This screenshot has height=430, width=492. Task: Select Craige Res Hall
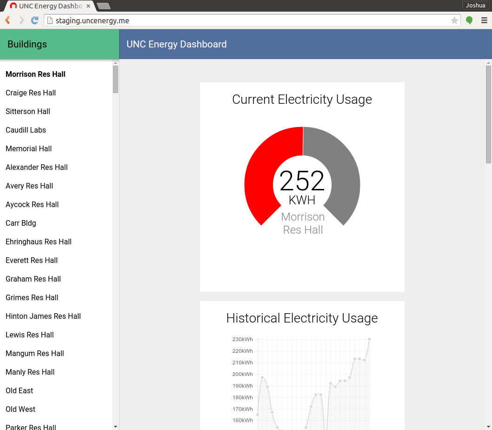click(x=31, y=93)
